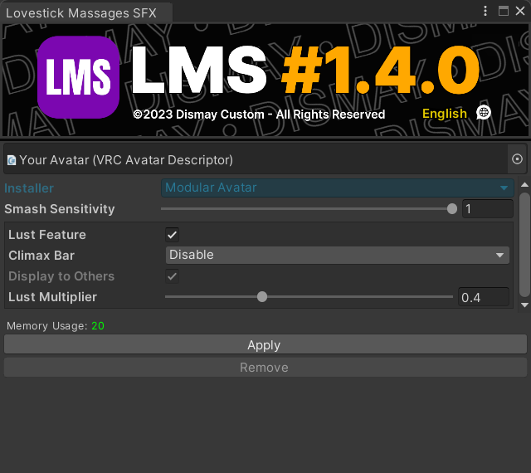Click the orange #1.4.0 version text
Image resolution: width=531 pixels, height=473 pixels.
point(381,70)
